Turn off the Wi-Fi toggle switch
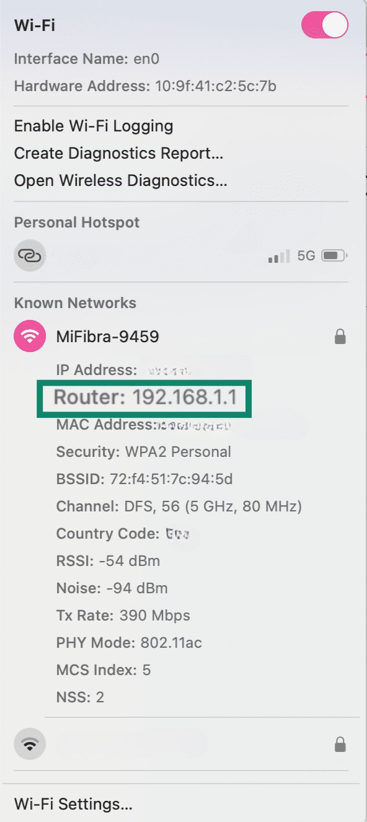This screenshot has width=367, height=822. tap(325, 25)
